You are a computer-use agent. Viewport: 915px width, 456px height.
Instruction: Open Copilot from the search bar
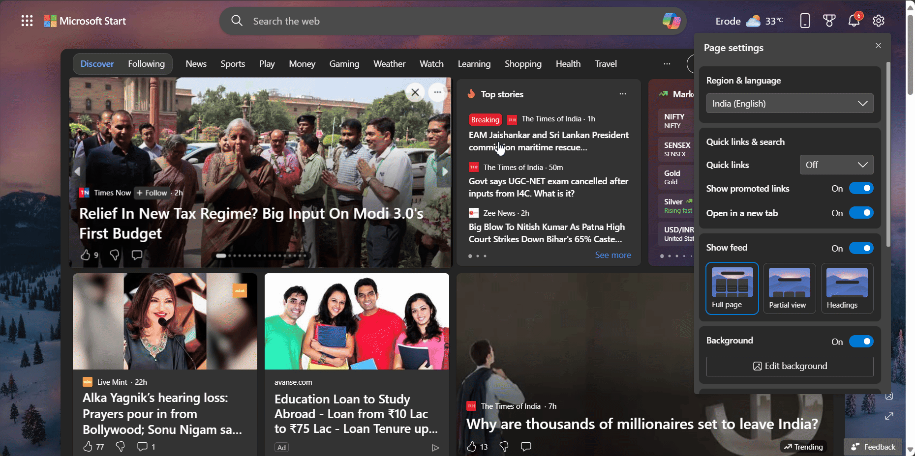click(x=671, y=21)
